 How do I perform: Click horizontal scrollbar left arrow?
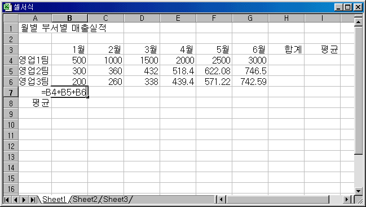click(222, 200)
